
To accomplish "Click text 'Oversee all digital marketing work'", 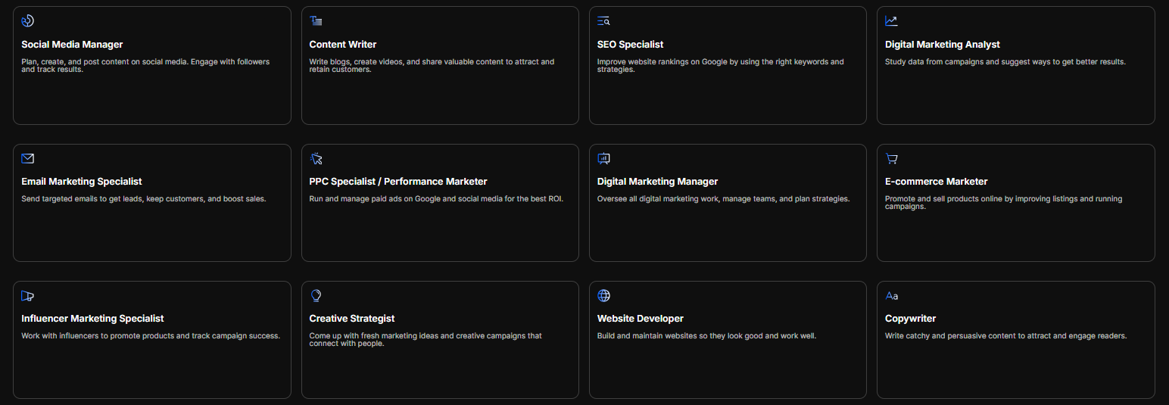I will coord(659,199).
